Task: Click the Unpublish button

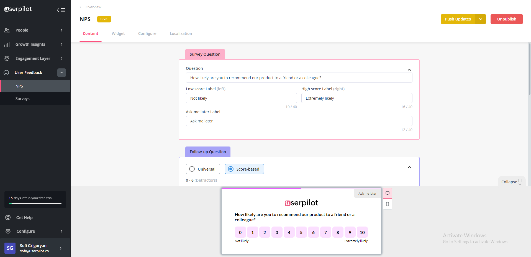Action: (x=506, y=19)
